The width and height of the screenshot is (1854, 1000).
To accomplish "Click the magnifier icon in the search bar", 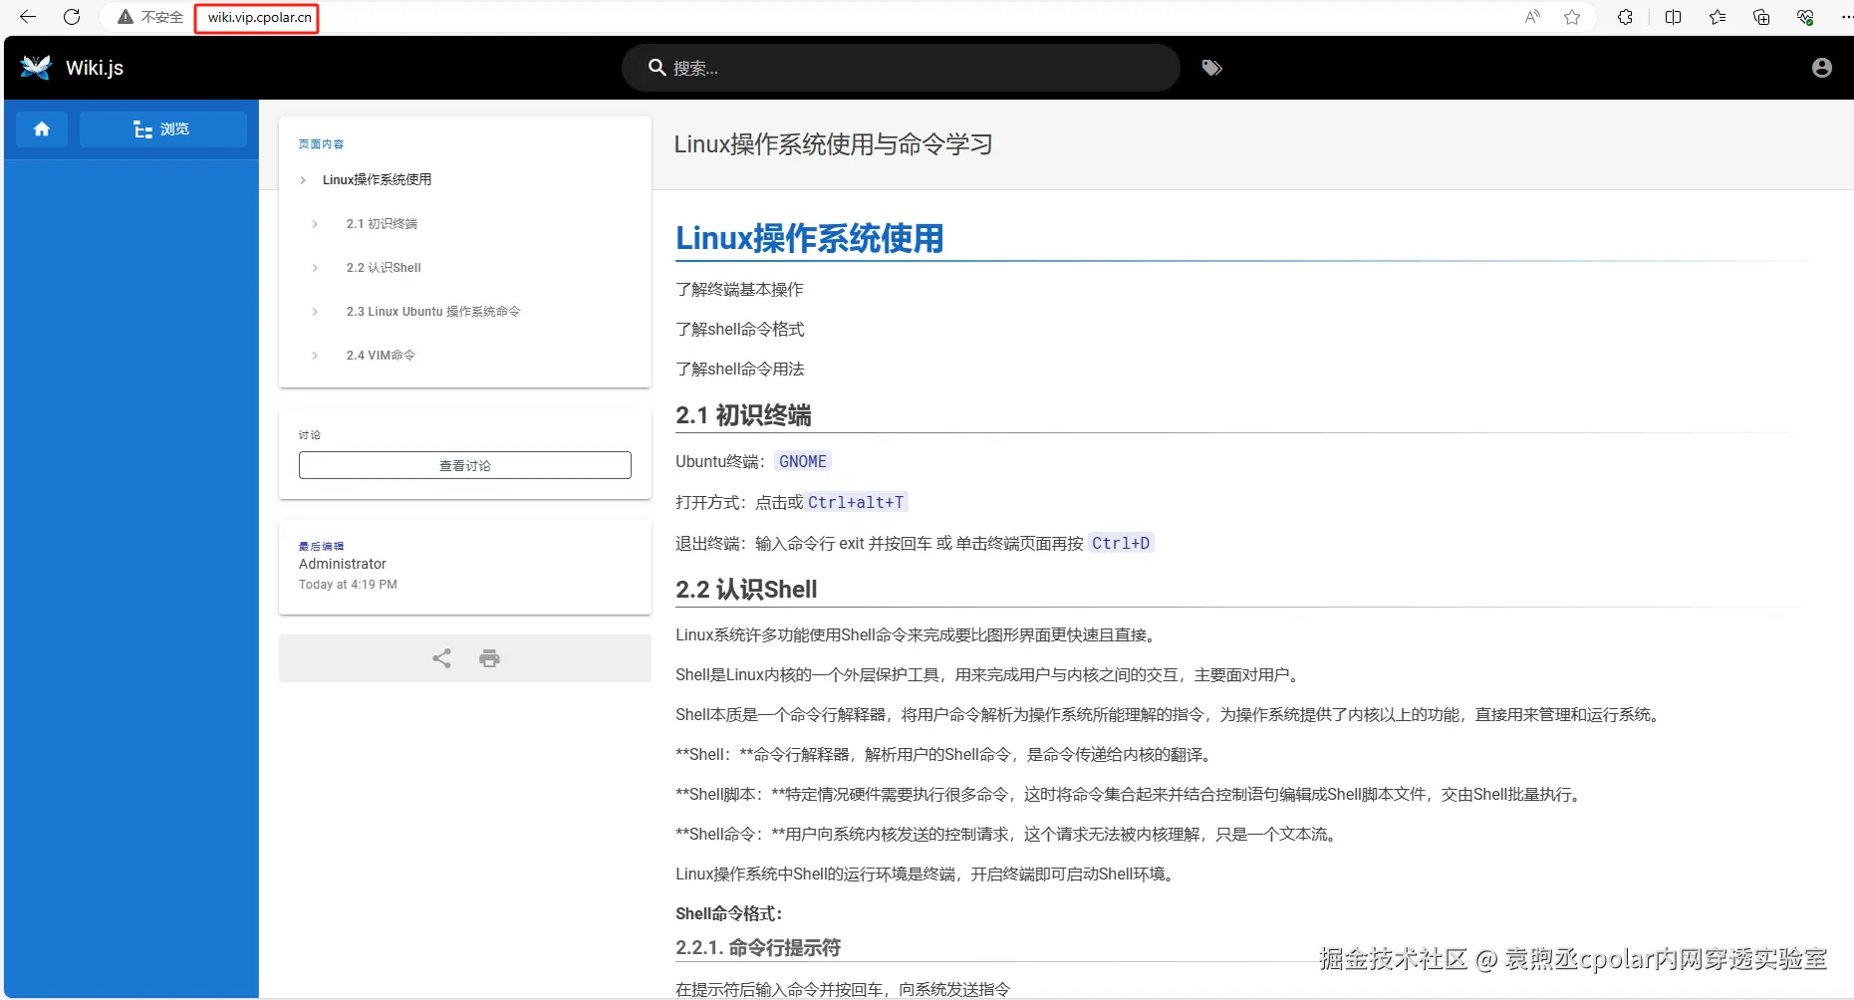I will [657, 68].
